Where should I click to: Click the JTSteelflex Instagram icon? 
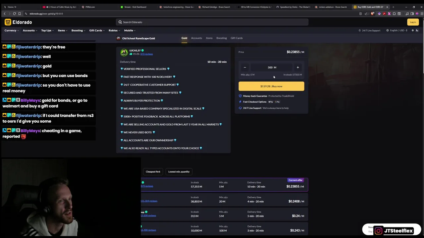click(x=378, y=231)
